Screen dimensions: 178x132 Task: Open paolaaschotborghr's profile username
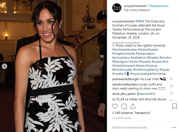click(126, 79)
